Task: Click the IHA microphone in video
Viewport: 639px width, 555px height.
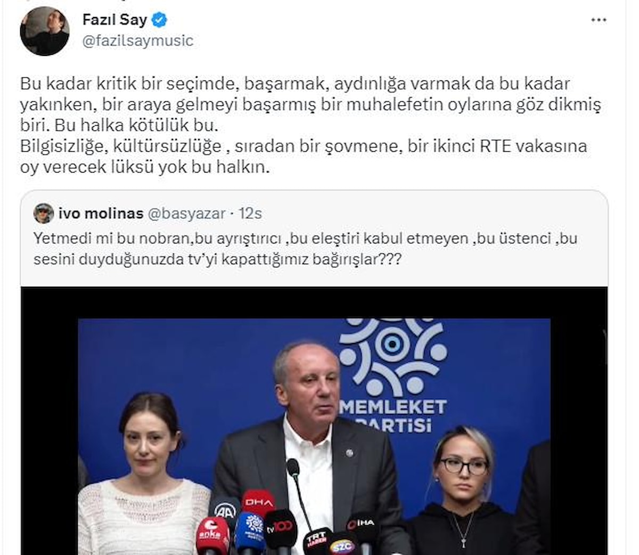Action: (x=362, y=526)
